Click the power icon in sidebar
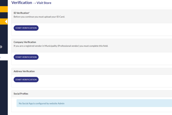Viewport: 172px width, 115px height. 1,47
